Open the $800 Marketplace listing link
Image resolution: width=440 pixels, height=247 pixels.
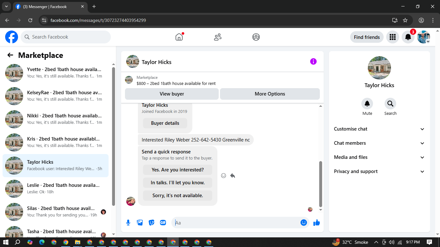[x=176, y=83]
